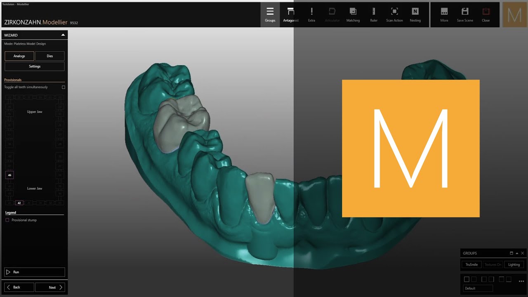This screenshot has width=528, height=297.
Task: Click the Lower Jaw label
Action: (35, 189)
